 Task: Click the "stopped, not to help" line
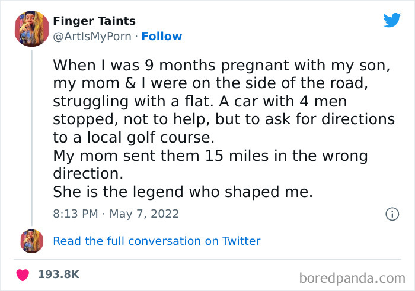click(224, 119)
